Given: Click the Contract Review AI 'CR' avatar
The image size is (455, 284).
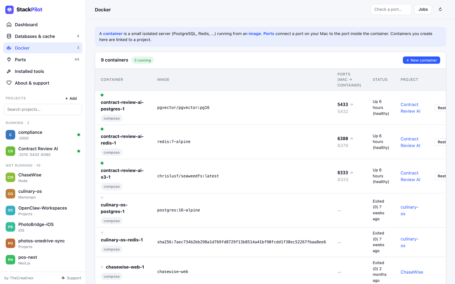Looking at the screenshot, I should click(11, 151).
